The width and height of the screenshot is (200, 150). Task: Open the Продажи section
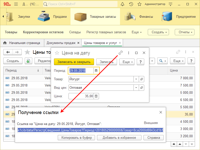click(52, 16)
